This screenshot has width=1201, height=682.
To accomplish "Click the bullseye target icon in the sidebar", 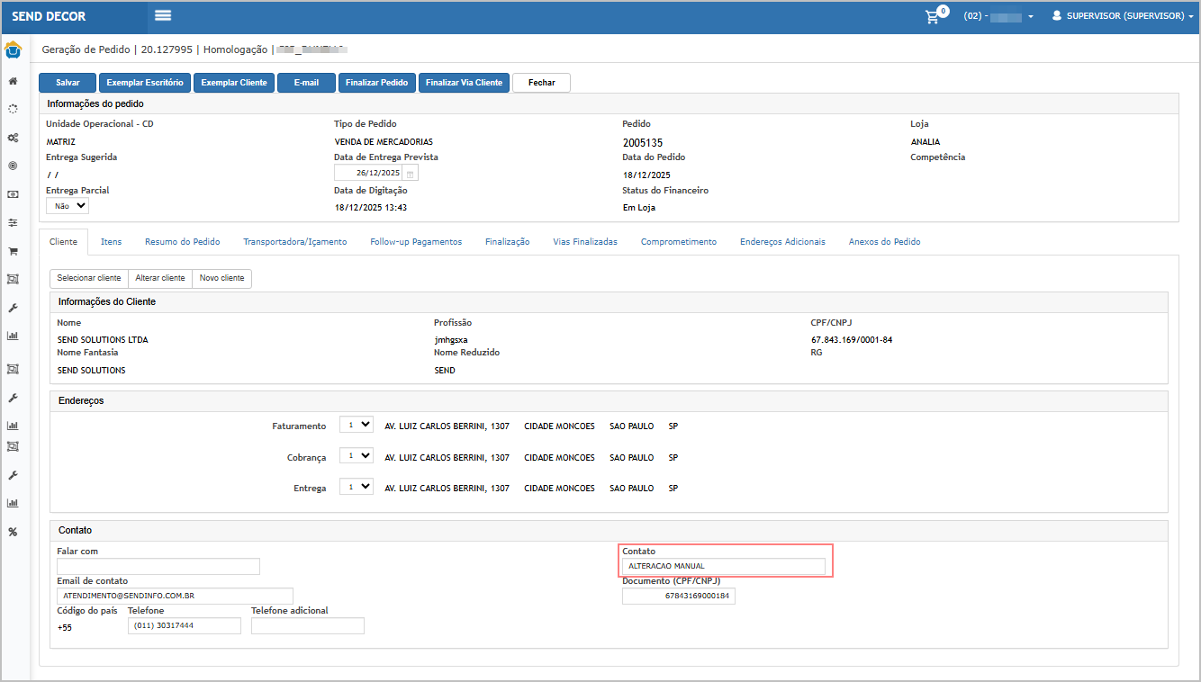I will (13, 166).
